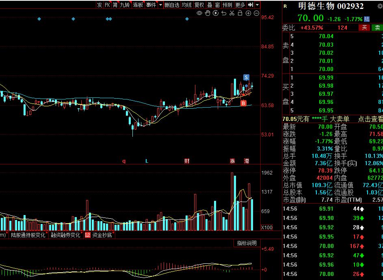Click 删自选 to remove from watchlist

[172, 5]
